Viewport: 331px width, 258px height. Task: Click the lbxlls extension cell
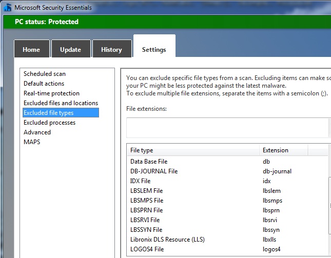[269, 240]
